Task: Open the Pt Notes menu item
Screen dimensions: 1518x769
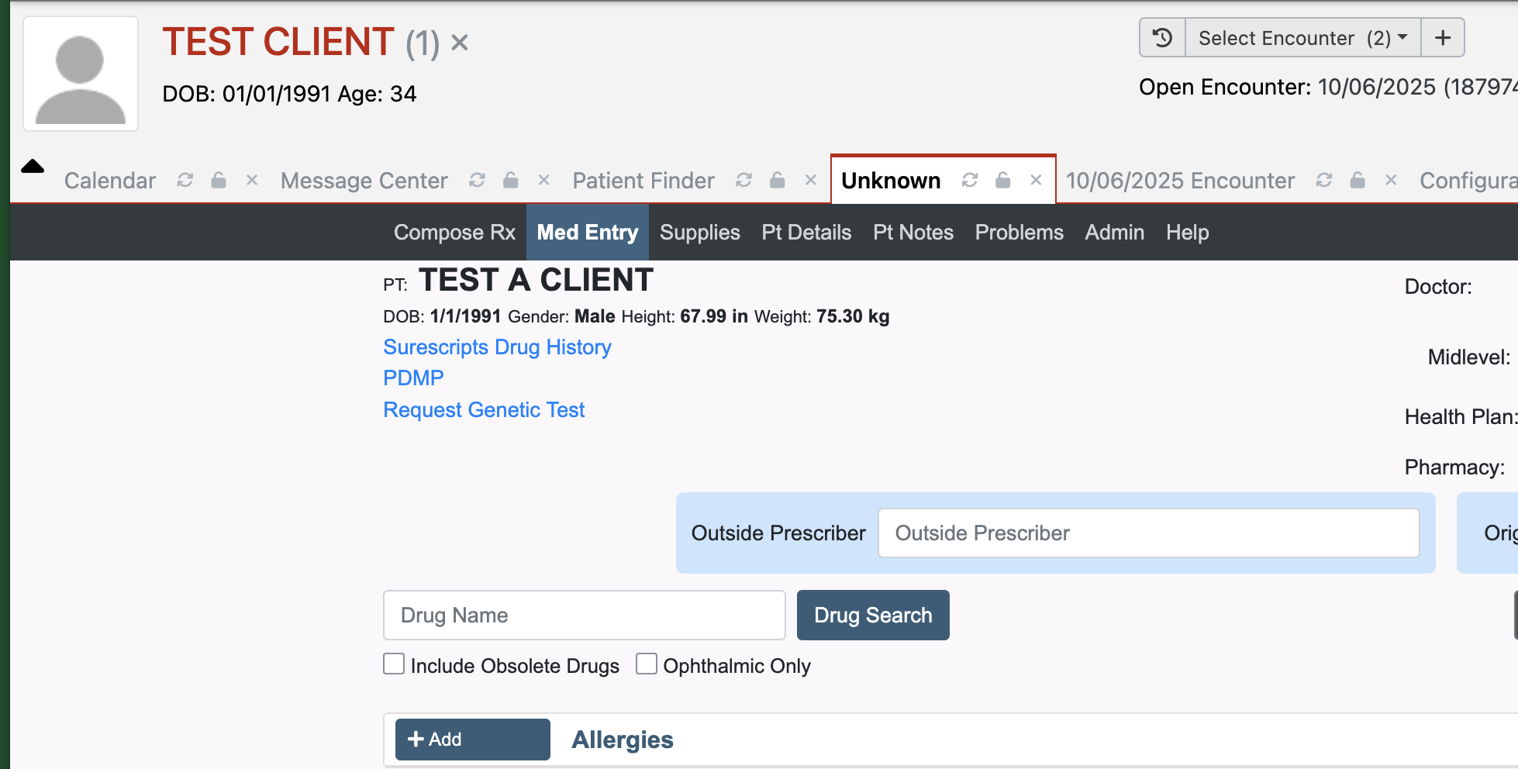Action: [x=913, y=233]
